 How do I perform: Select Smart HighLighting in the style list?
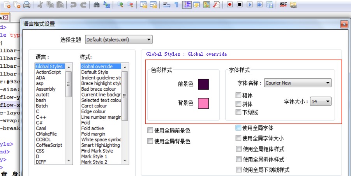point(101,145)
